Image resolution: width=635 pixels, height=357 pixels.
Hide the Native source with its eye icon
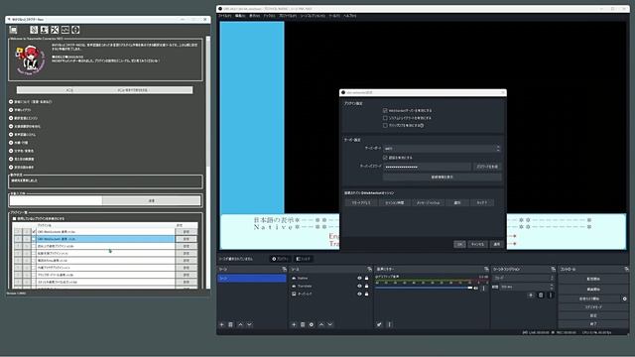click(359, 278)
